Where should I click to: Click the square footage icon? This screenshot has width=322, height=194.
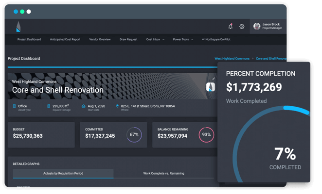click(49, 106)
